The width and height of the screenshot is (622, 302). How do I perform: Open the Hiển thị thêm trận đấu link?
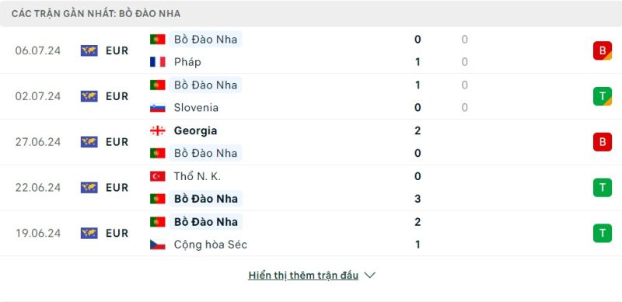point(303,275)
